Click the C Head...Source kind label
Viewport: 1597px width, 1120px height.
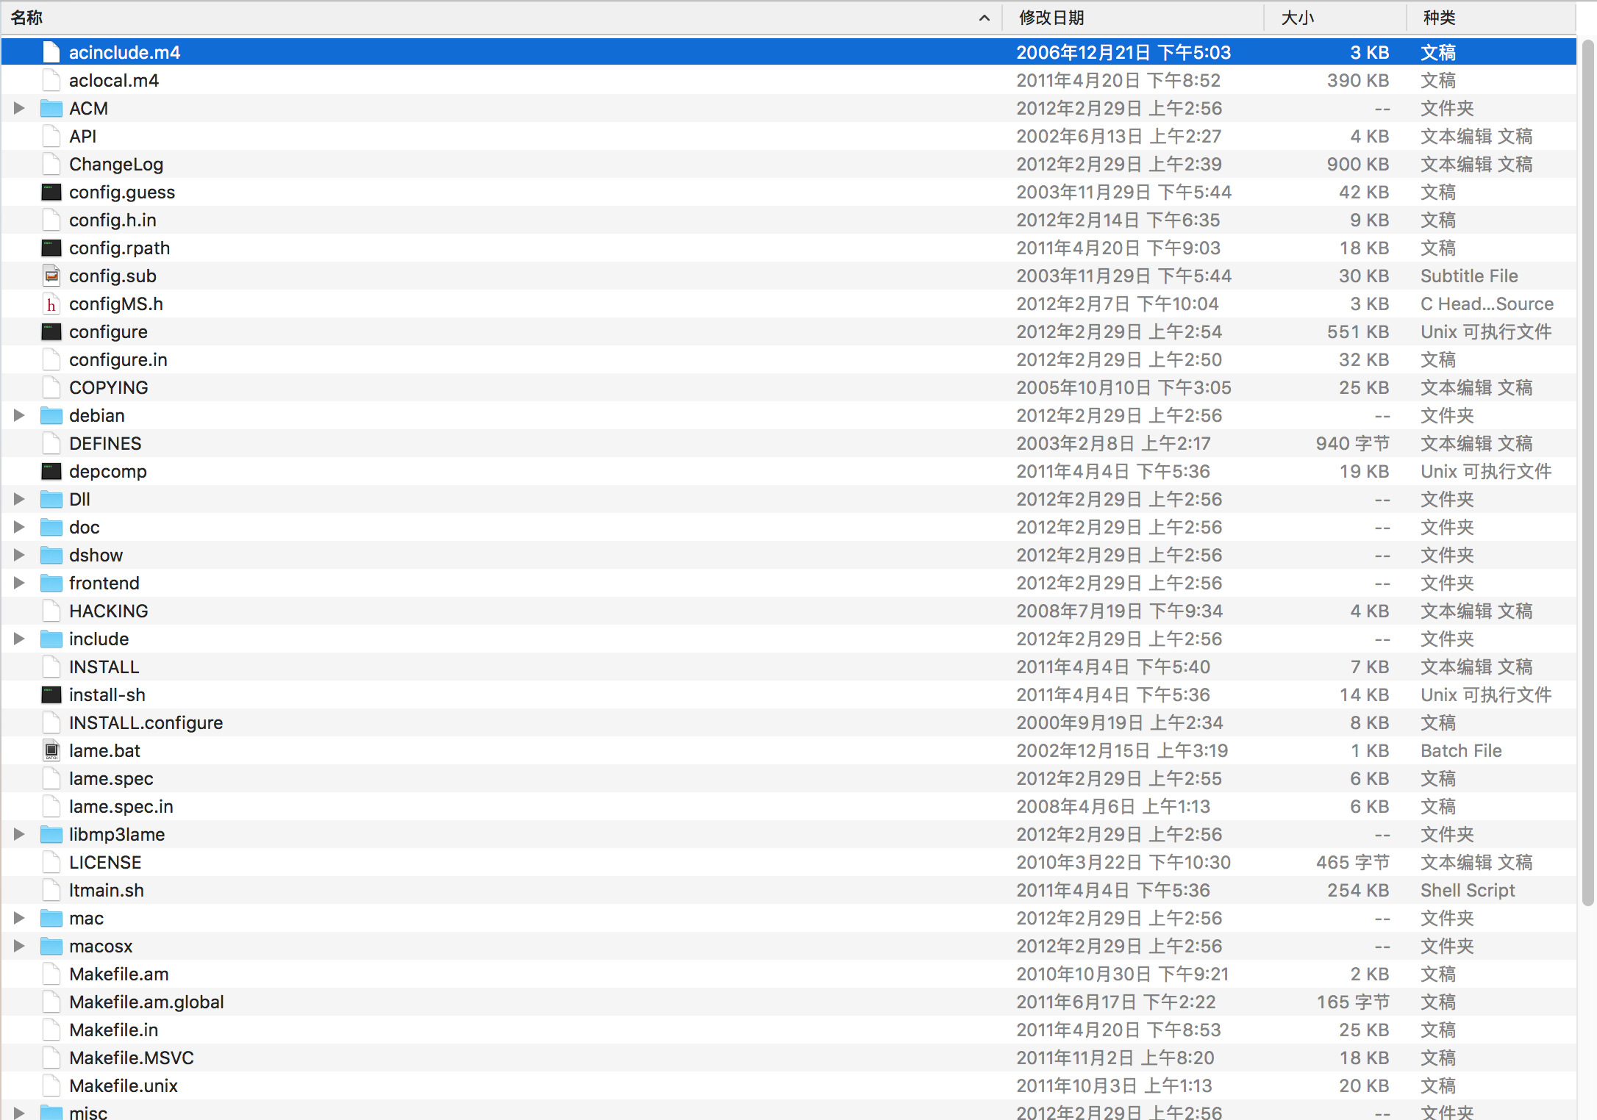[1487, 304]
